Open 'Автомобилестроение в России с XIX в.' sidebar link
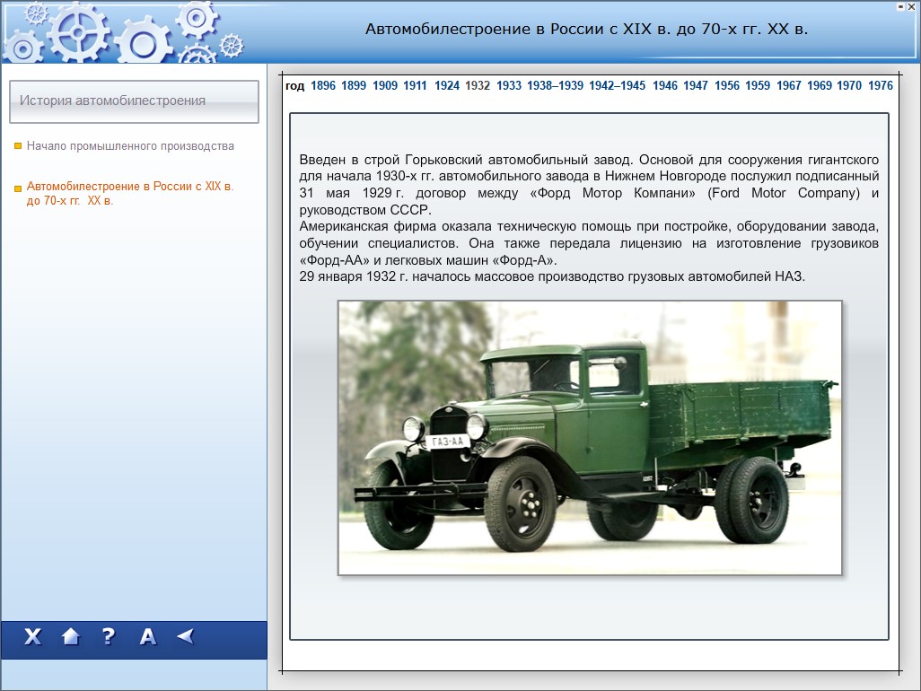Image resolution: width=921 pixels, height=691 pixels. [130, 193]
